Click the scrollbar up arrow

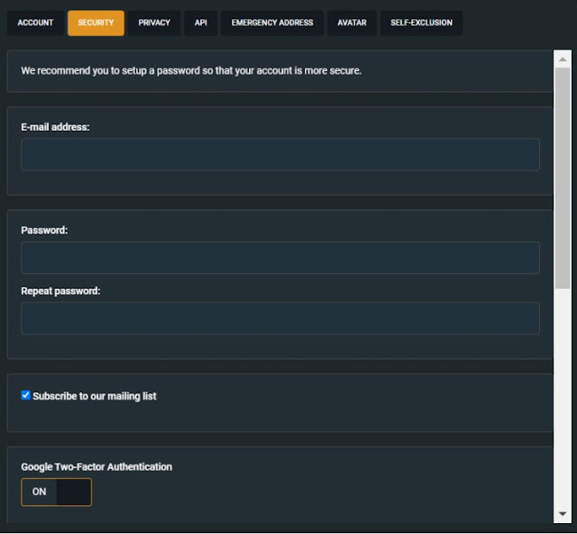pyautogui.click(x=563, y=60)
